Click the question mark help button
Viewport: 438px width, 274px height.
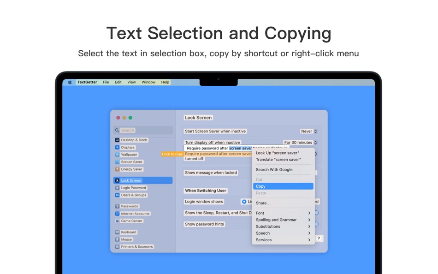point(319,238)
